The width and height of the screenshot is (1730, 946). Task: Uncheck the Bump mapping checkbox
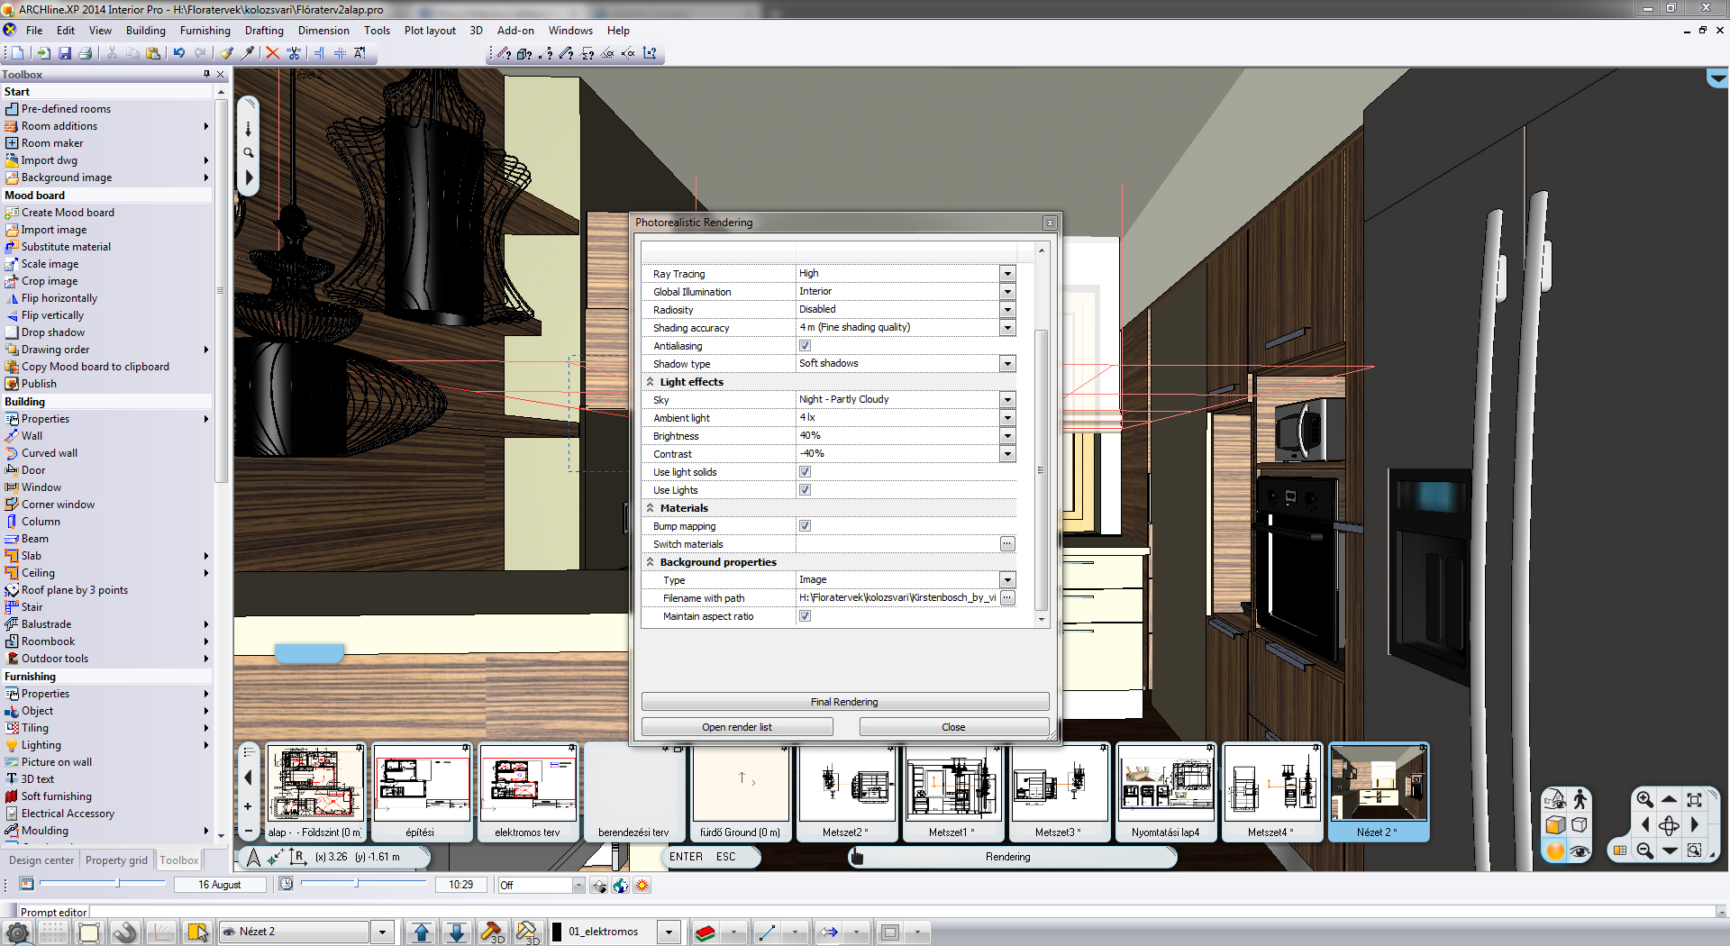click(x=805, y=526)
